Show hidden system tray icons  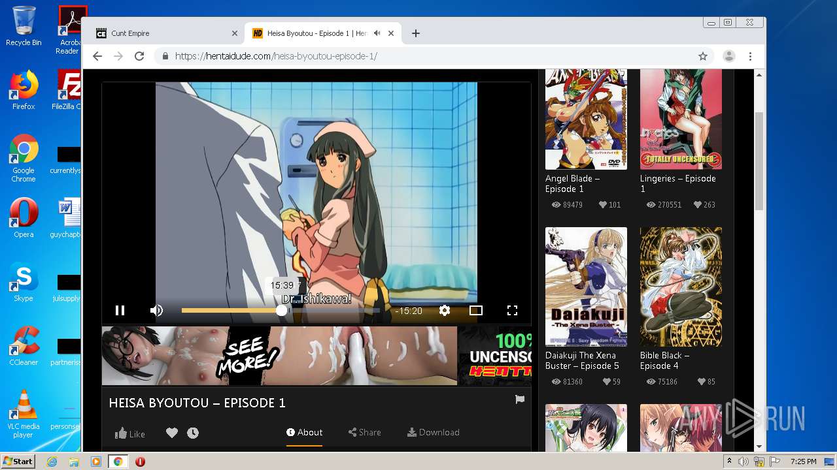pos(730,462)
